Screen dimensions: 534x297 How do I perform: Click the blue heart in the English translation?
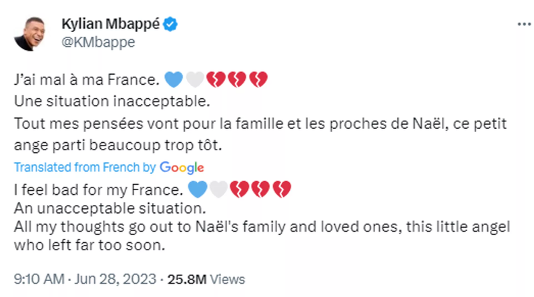pyautogui.click(x=198, y=188)
